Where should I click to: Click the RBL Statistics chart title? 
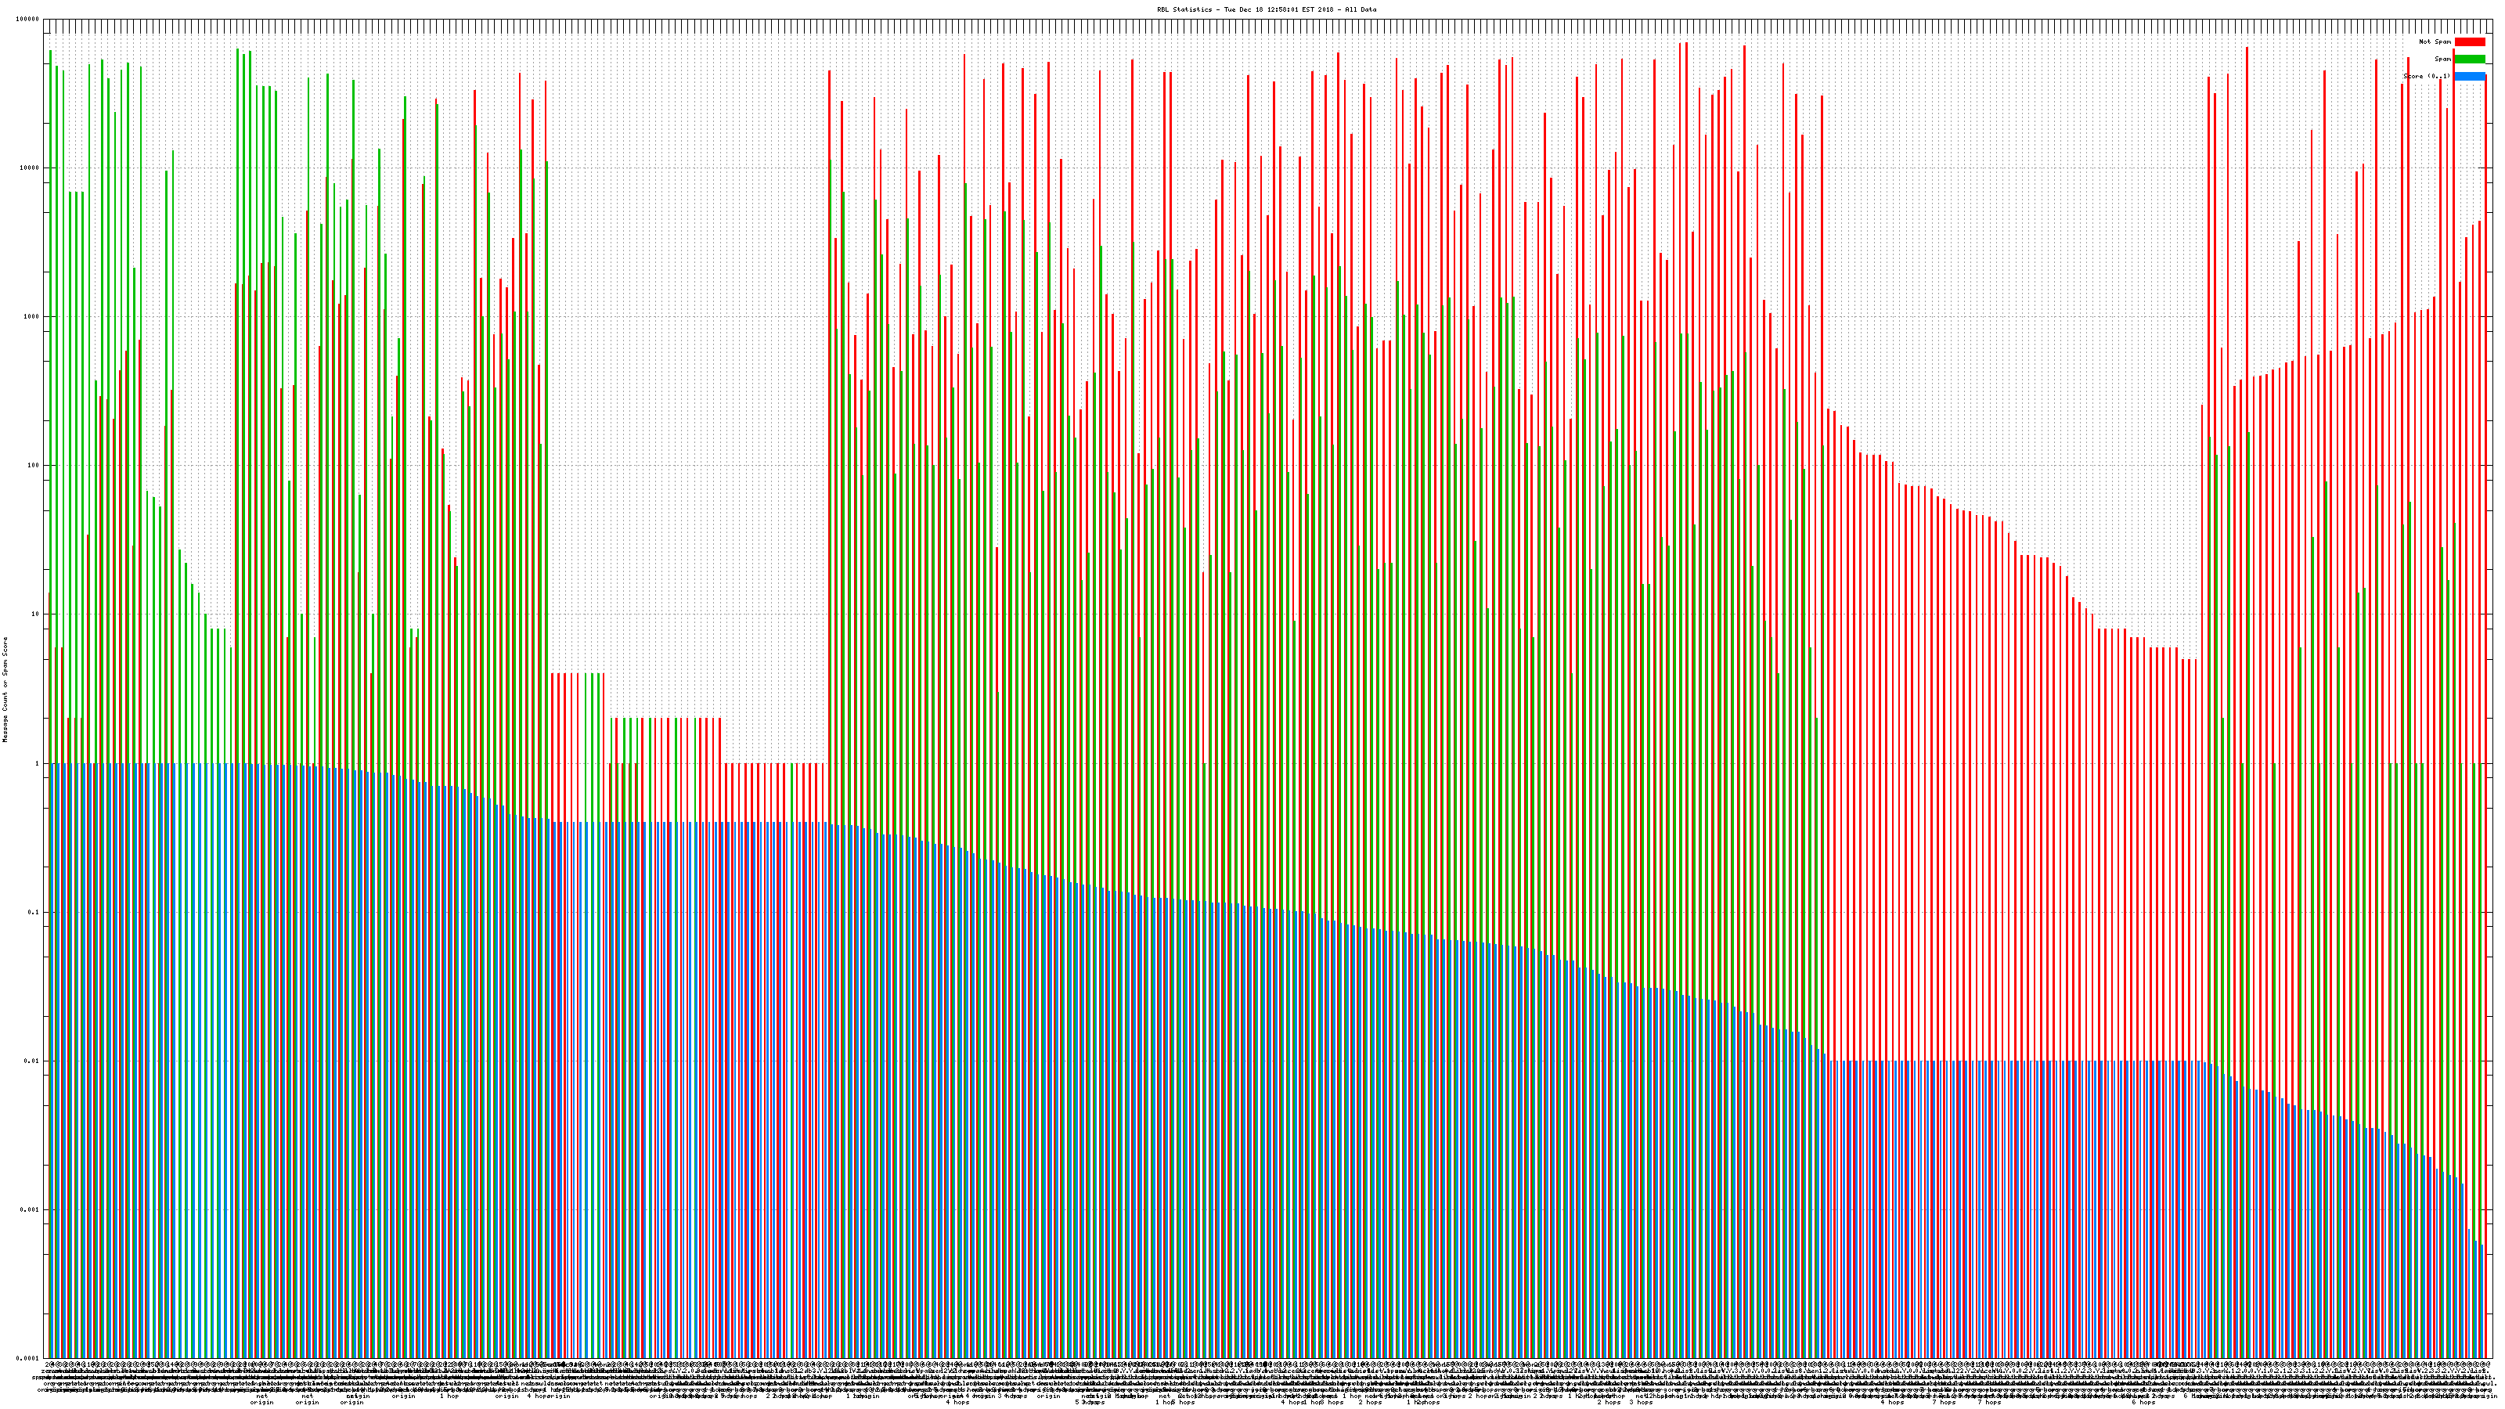click(x=1266, y=9)
